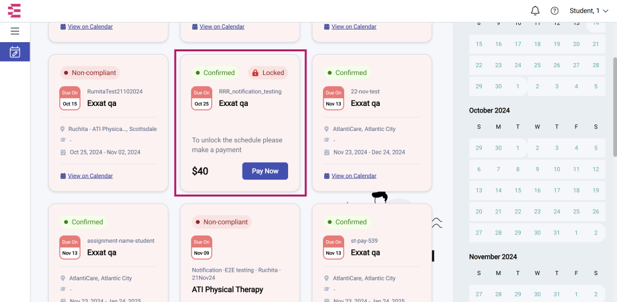Click the scroll-to-top double chevron icon
This screenshot has width=617, height=302.
tap(437, 222)
